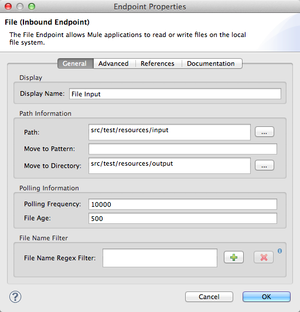Viewport: 300px width, 312px height.
Task: Click the blue info icon near filter
Action: (x=279, y=251)
